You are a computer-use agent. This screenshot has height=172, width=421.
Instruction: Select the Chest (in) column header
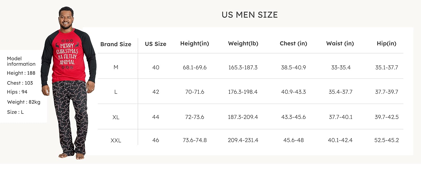tap(293, 44)
